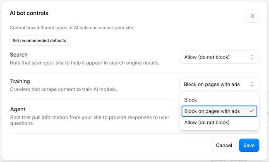The image size is (269, 162).
Task: Collapse the Training bots dropdown
Action: click(x=219, y=84)
